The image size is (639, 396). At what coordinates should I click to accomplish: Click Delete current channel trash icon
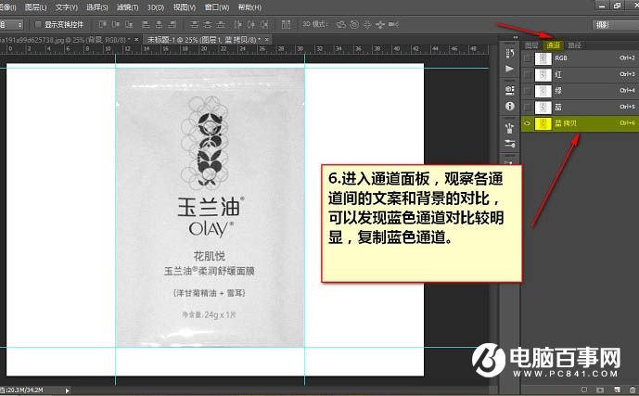click(633, 390)
